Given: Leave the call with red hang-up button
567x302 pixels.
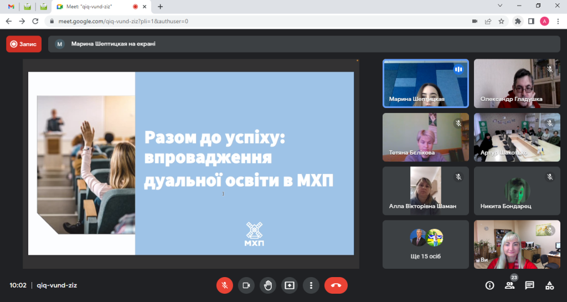Looking at the screenshot, I should tap(336, 285).
